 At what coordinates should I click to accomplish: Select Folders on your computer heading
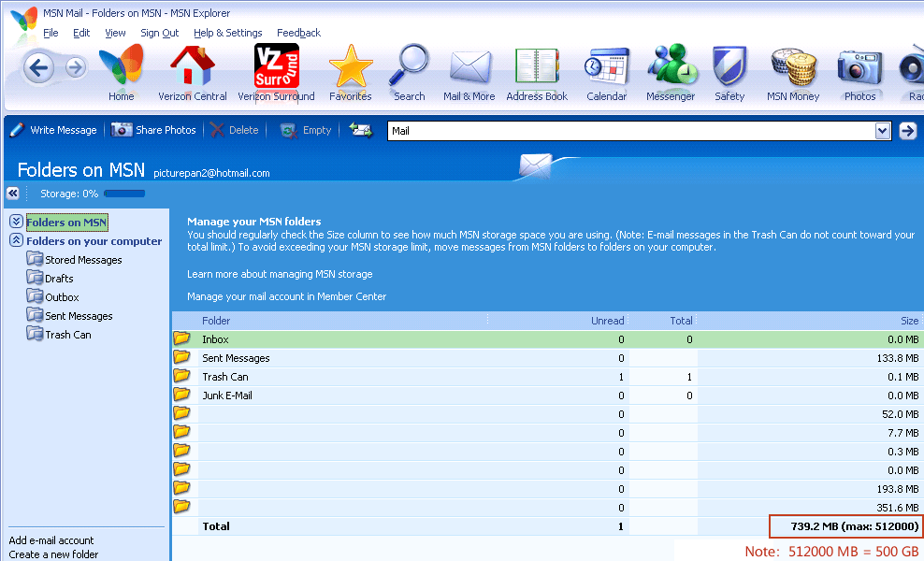[94, 241]
